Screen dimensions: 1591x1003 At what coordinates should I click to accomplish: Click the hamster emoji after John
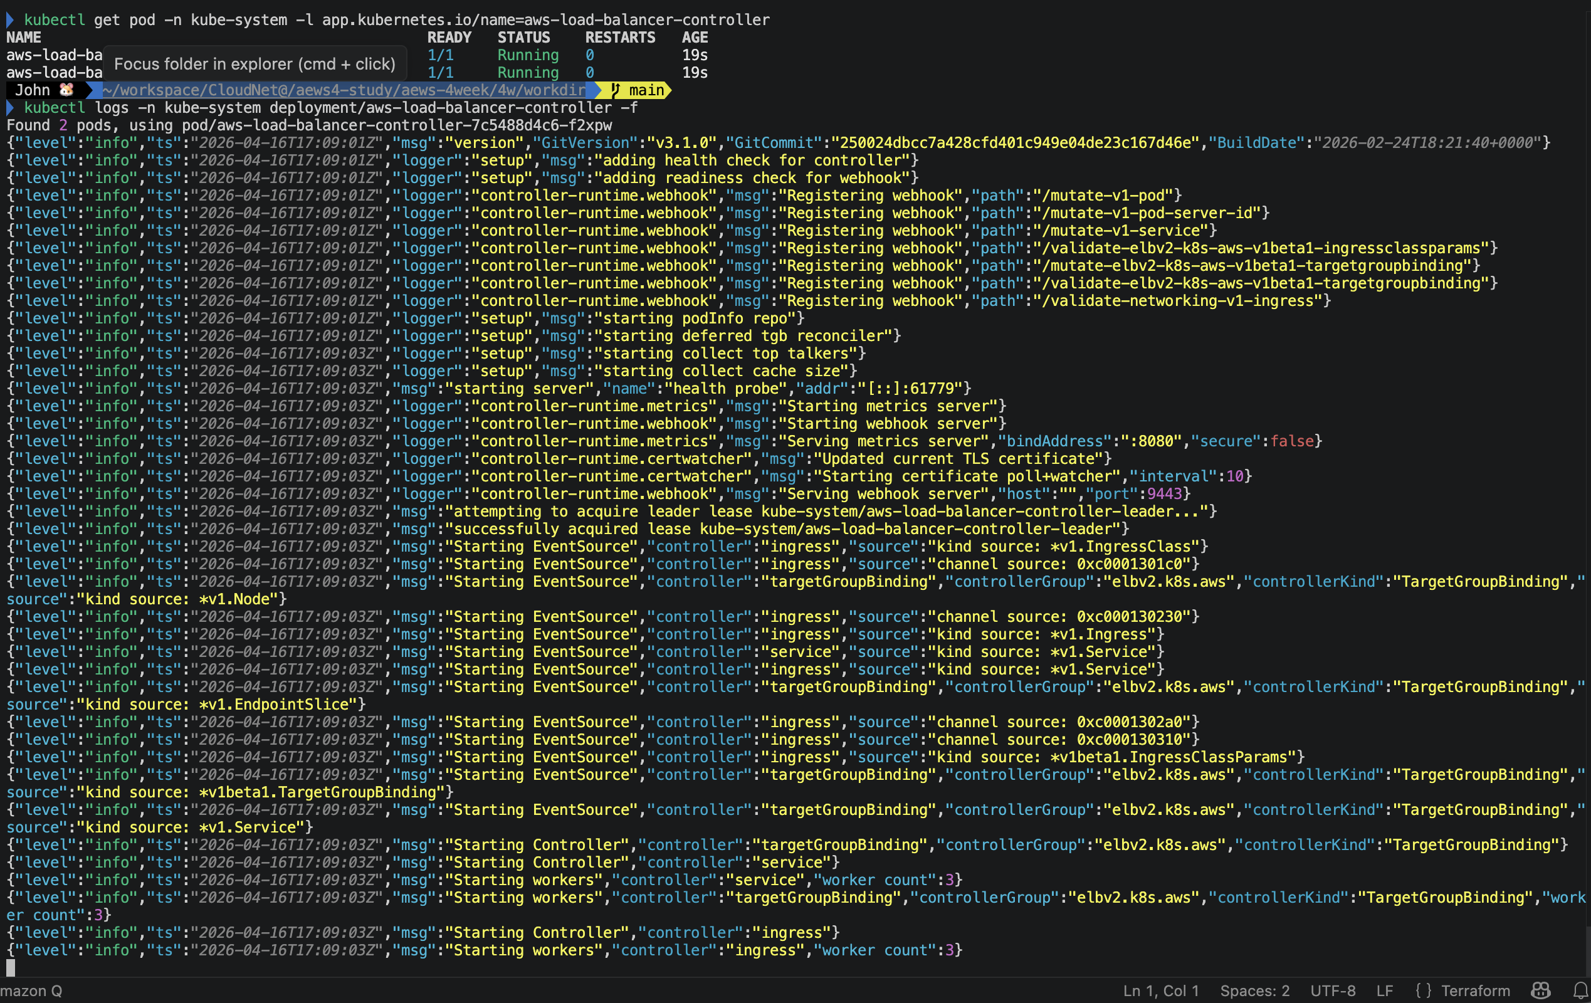click(x=66, y=90)
